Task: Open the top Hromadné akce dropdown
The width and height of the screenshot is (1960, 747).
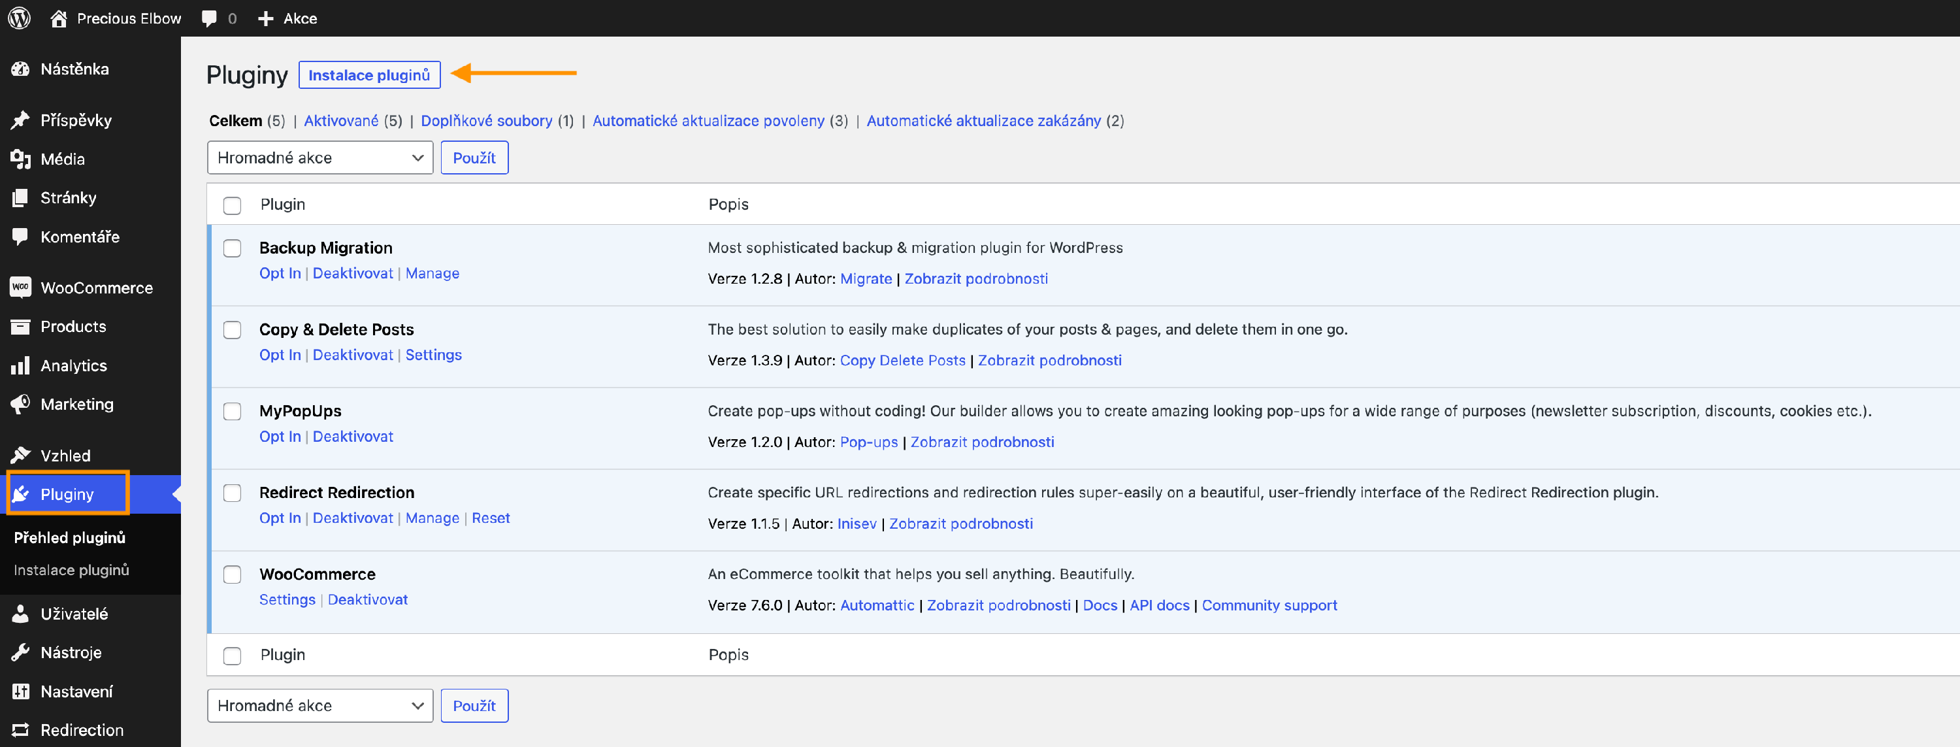Action: pyautogui.click(x=319, y=158)
